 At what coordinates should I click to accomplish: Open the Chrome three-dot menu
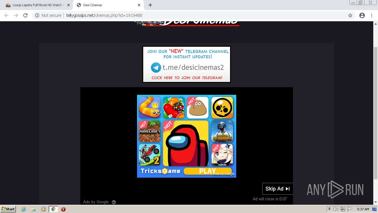tap(372, 15)
